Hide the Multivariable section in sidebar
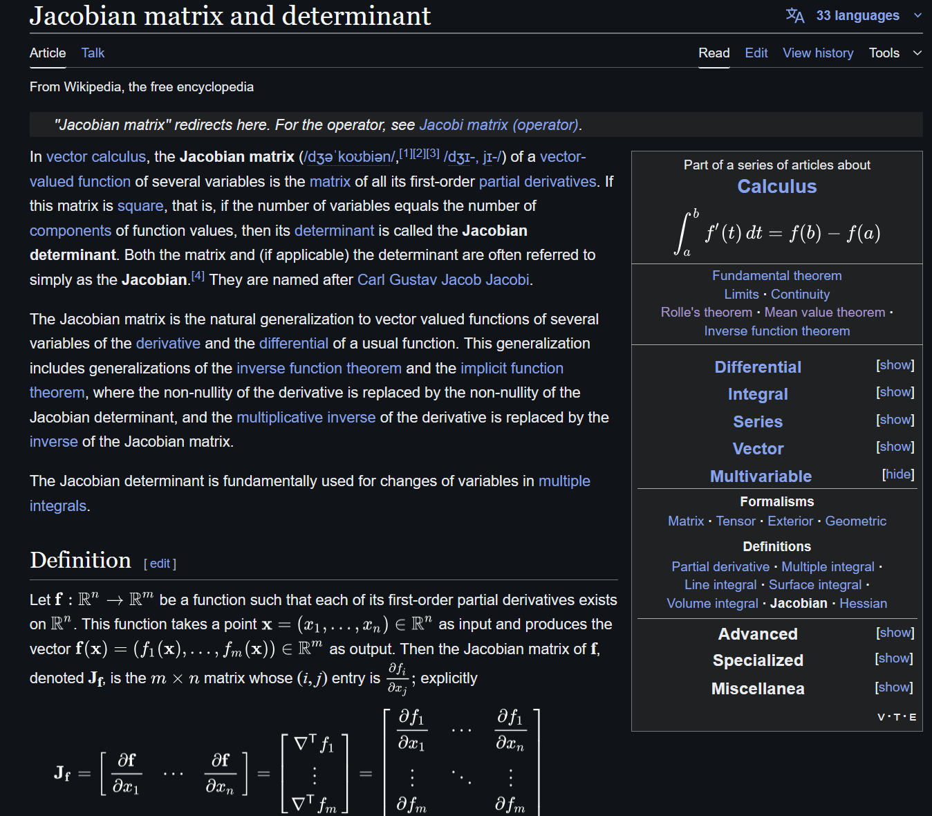This screenshot has width=932, height=816. tap(898, 474)
